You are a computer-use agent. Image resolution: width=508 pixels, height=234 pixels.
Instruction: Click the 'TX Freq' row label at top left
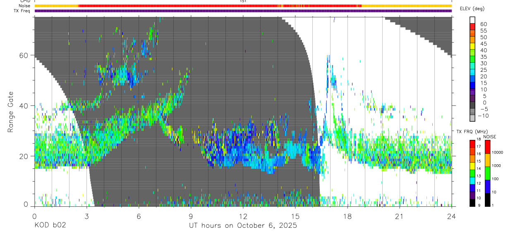22,11
